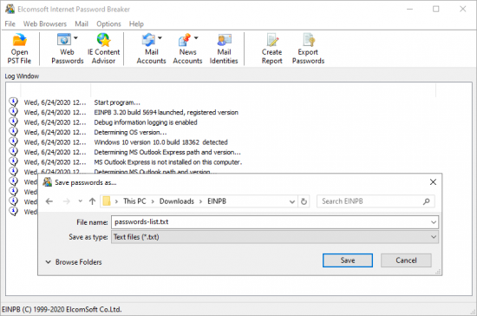477x316 pixels.
Task: Expand Mail Accounts dropdown arrow
Action: tap(160, 38)
